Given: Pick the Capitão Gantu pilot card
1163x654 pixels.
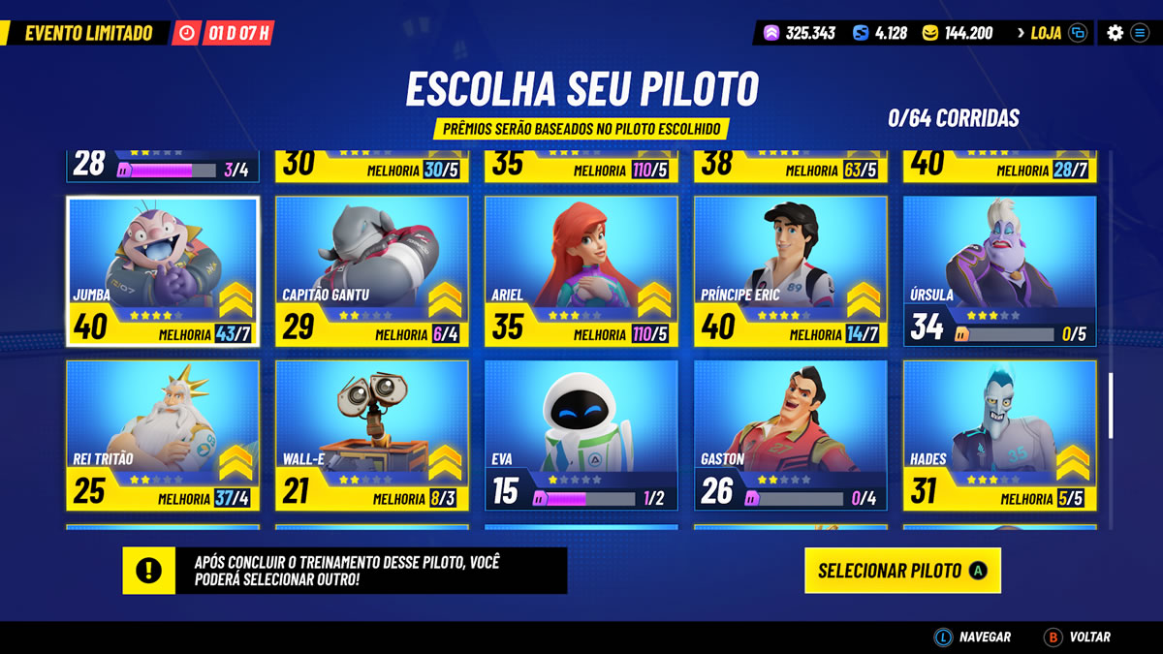Looking at the screenshot, I should [372, 271].
